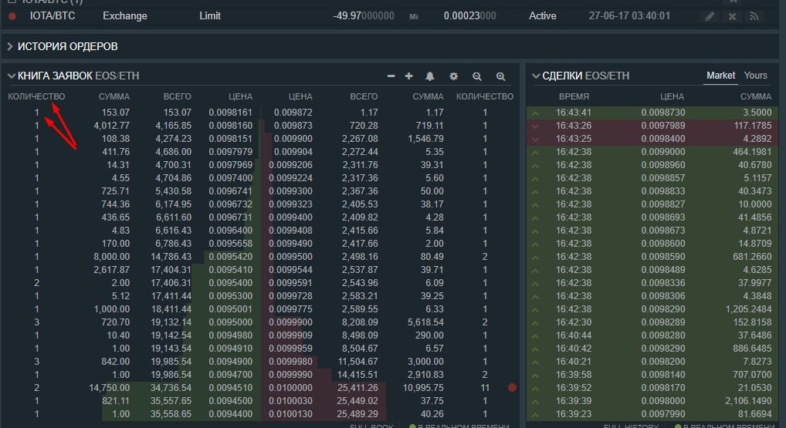This screenshot has width=786, height=428.
Task: Click the down arrow of the 16:43:26 trade
Action: point(535,126)
